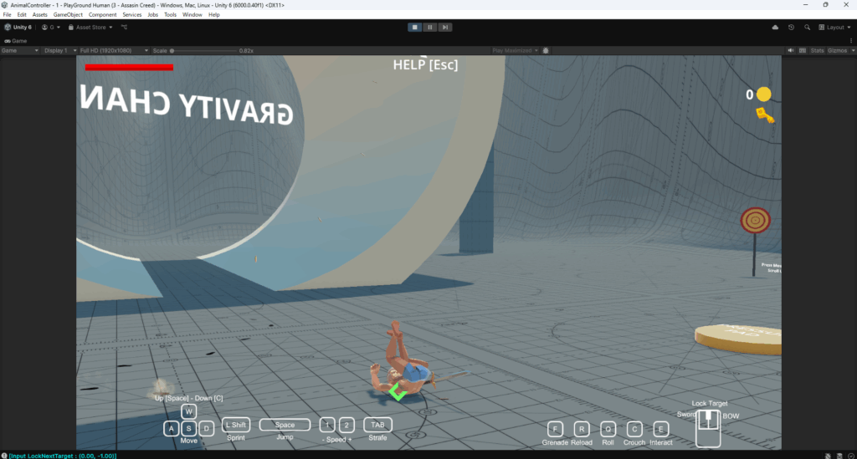Click the D key hint
The width and height of the screenshot is (857, 459).
point(206,428)
